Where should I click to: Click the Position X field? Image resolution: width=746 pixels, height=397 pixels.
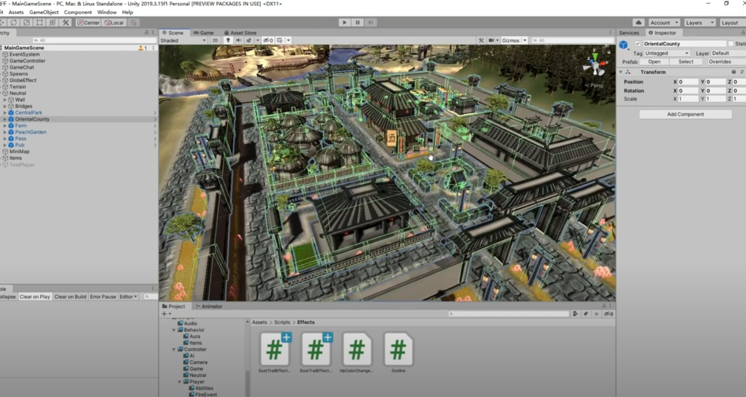pos(688,82)
